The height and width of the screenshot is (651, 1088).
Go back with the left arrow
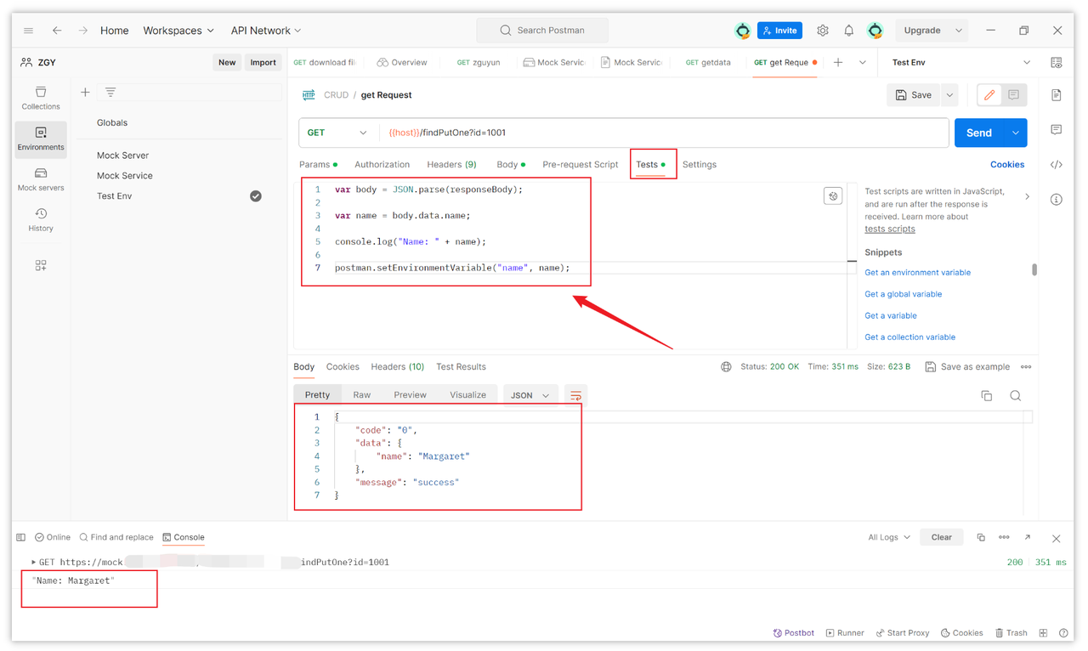coord(57,31)
